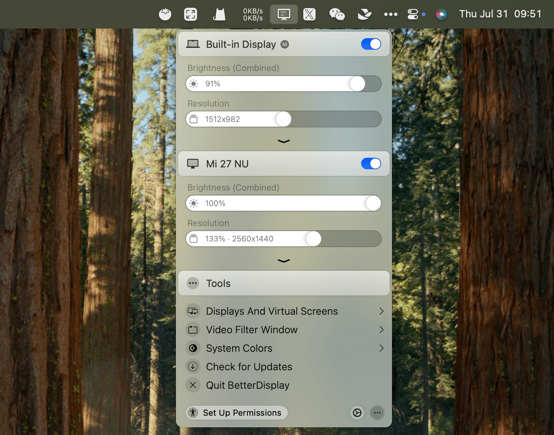This screenshot has width=554, height=435.
Task: Quit BetterDisplay
Action: 247,385
